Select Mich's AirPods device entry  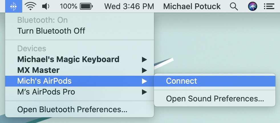tap(44, 81)
